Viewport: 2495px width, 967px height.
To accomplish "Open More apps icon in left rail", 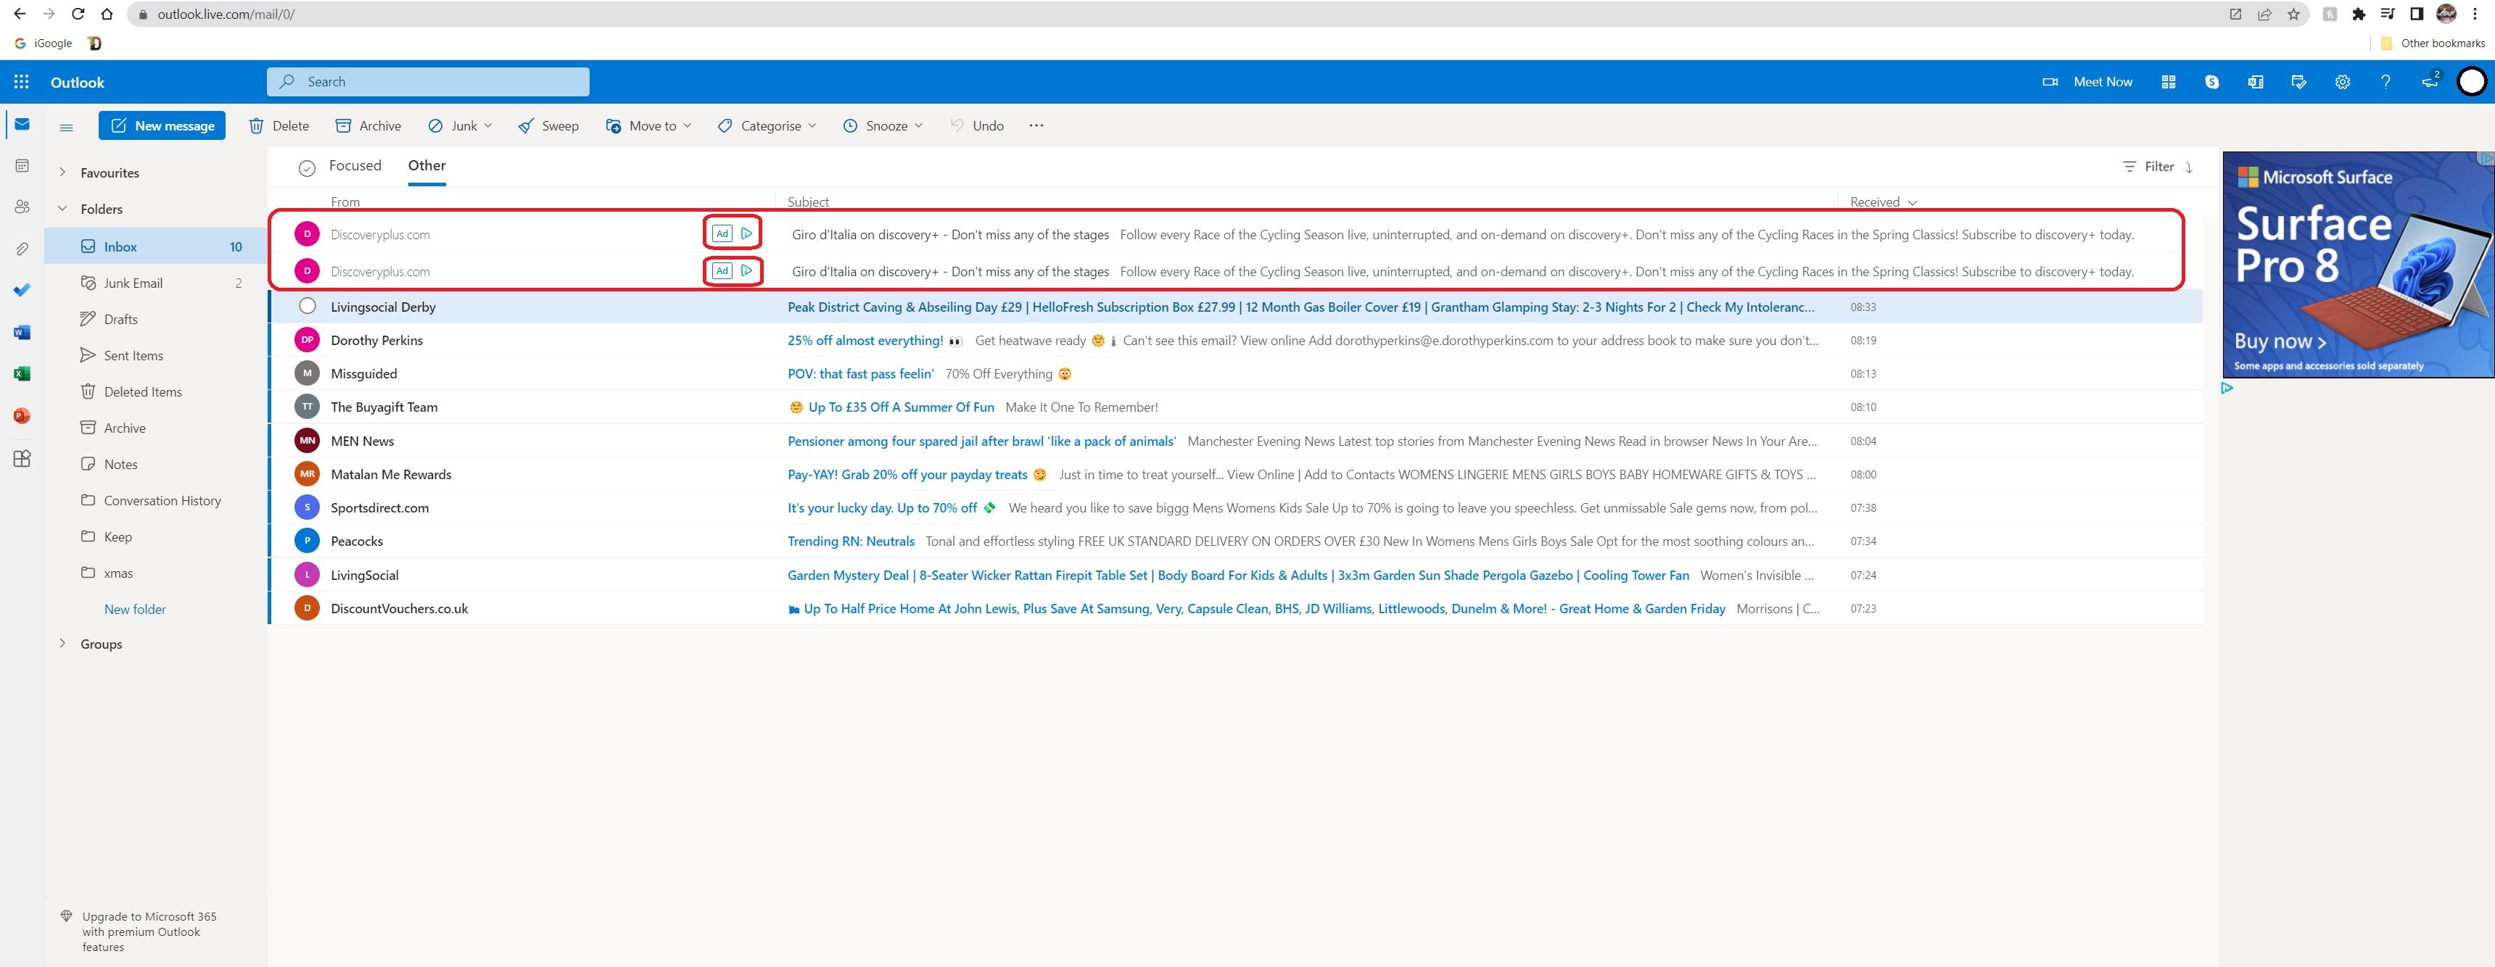I will [x=22, y=458].
